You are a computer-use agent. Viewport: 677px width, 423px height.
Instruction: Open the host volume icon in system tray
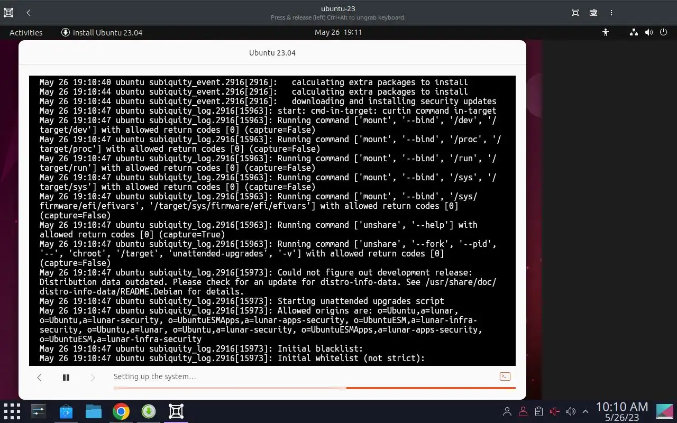(570, 411)
